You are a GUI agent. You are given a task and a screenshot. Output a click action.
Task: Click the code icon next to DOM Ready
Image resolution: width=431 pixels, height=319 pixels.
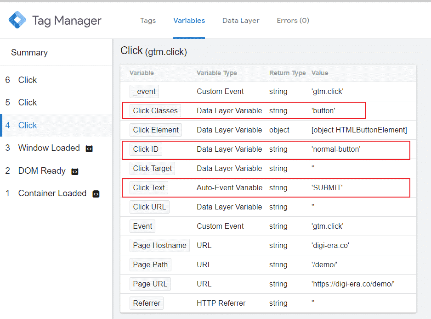click(75, 170)
